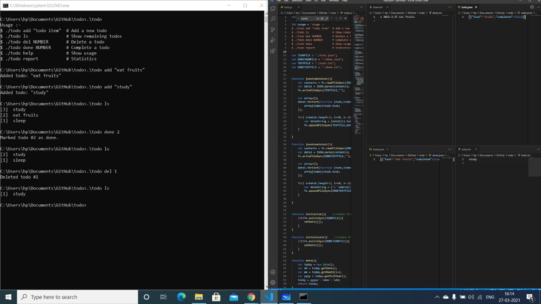Open Cortana from the taskbar
This screenshot has height=304, width=541.
point(146,297)
